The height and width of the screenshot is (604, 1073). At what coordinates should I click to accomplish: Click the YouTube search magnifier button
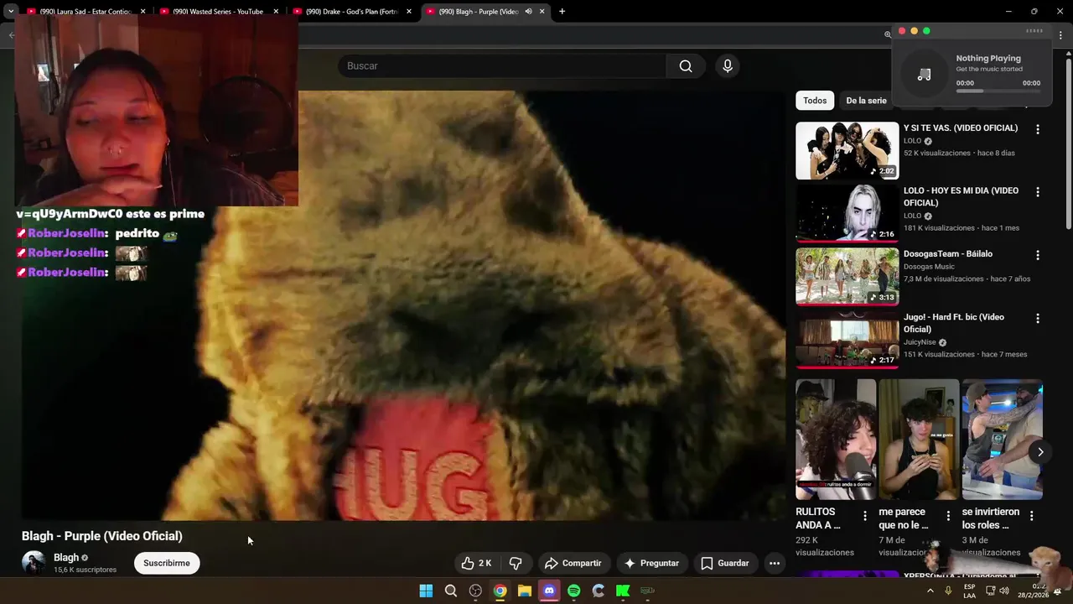[686, 66]
